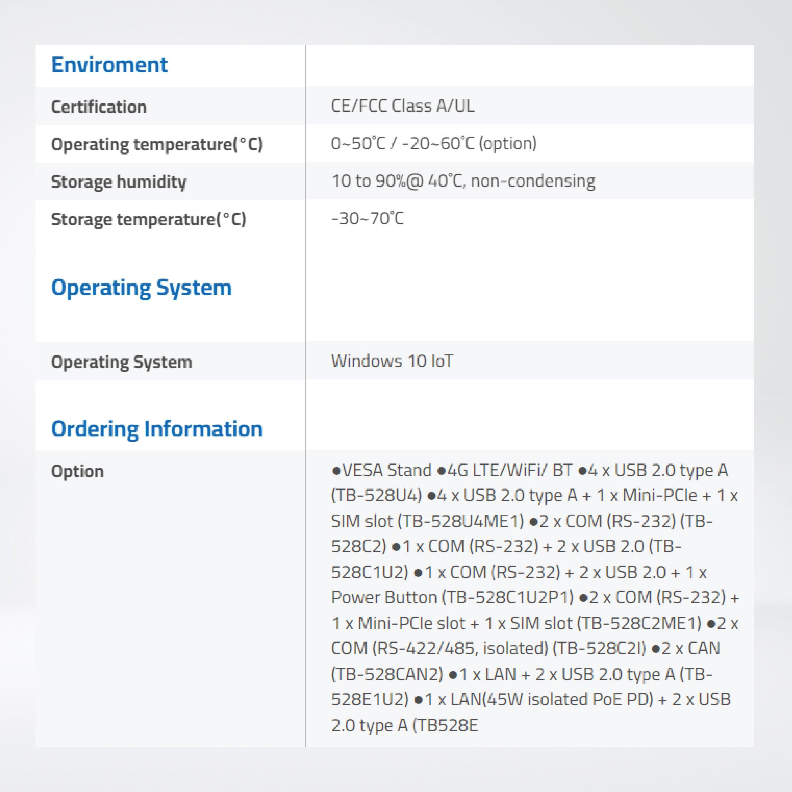Click the (TB-528CAN2) part number
This screenshot has width=792, height=792.
[x=387, y=674]
